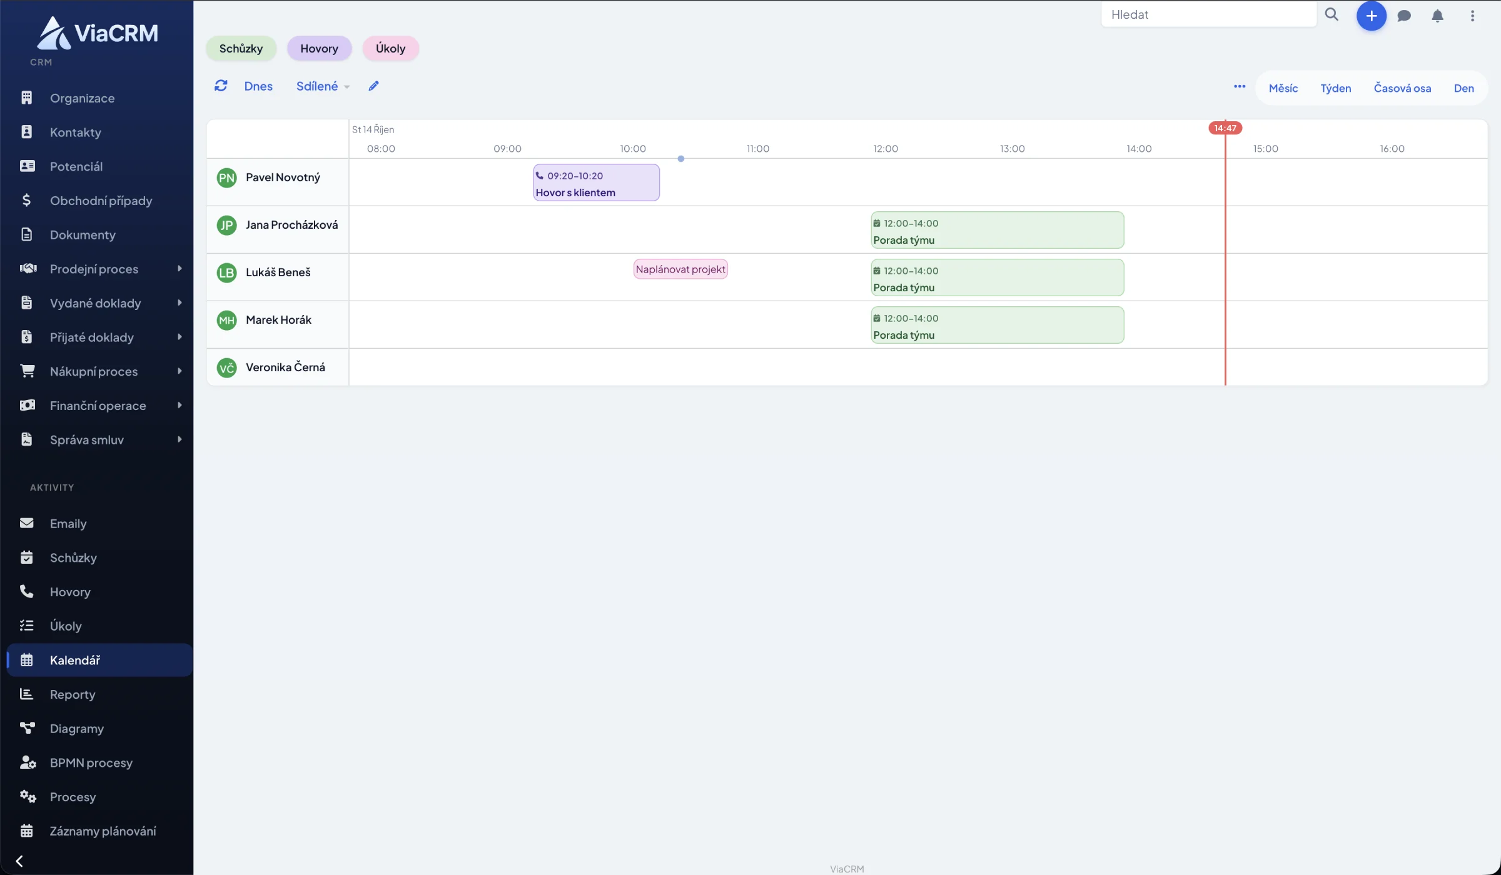Open Dokumenty in the sidebar
The image size is (1501, 875).
coord(100,234)
